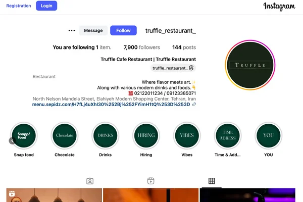The width and height of the screenshot is (303, 202).
Task: Open the YOU highlight
Action: click(269, 135)
